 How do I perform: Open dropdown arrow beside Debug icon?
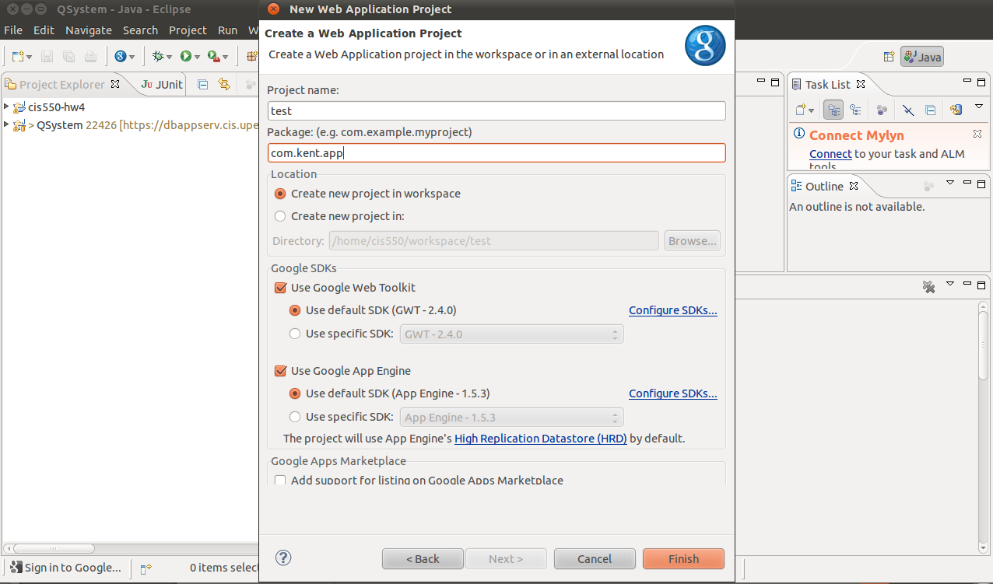170,57
